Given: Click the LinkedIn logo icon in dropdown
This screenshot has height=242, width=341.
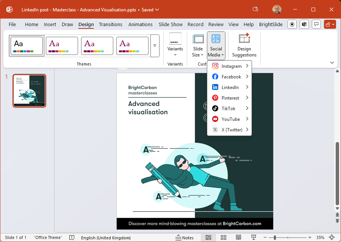Looking at the screenshot, I should tap(215, 87).
